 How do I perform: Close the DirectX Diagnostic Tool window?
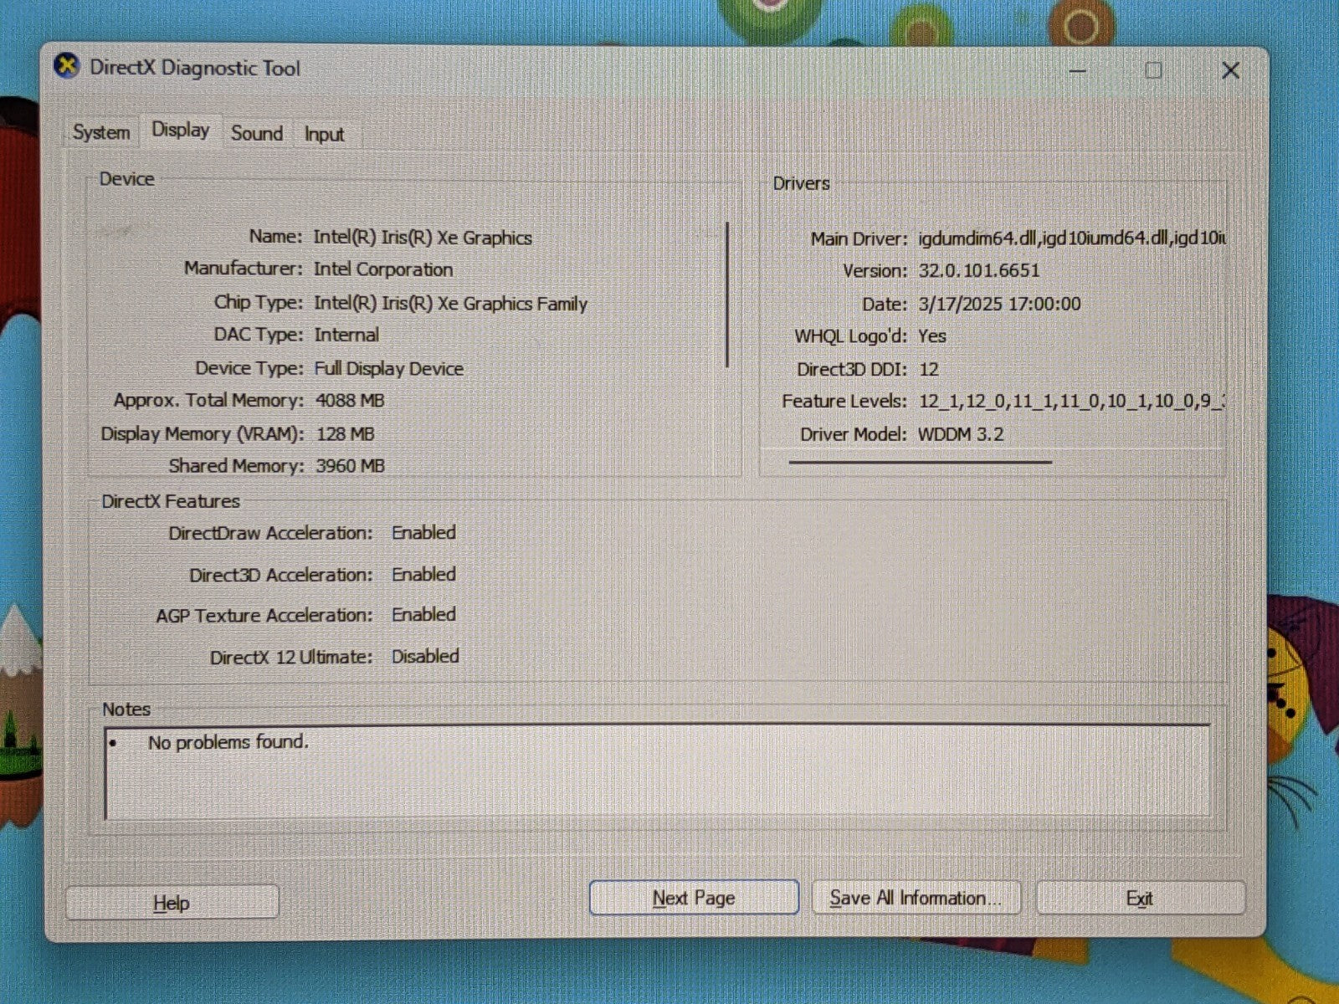[x=1229, y=71]
